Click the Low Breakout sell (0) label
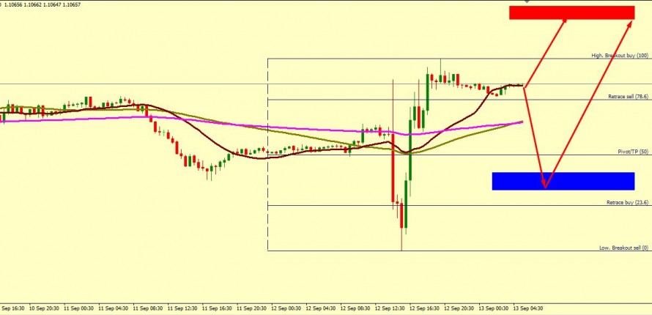The image size is (652, 315). (624, 248)
